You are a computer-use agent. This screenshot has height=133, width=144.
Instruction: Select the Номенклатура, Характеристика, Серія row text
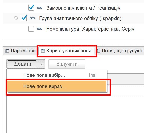(90, 29)
